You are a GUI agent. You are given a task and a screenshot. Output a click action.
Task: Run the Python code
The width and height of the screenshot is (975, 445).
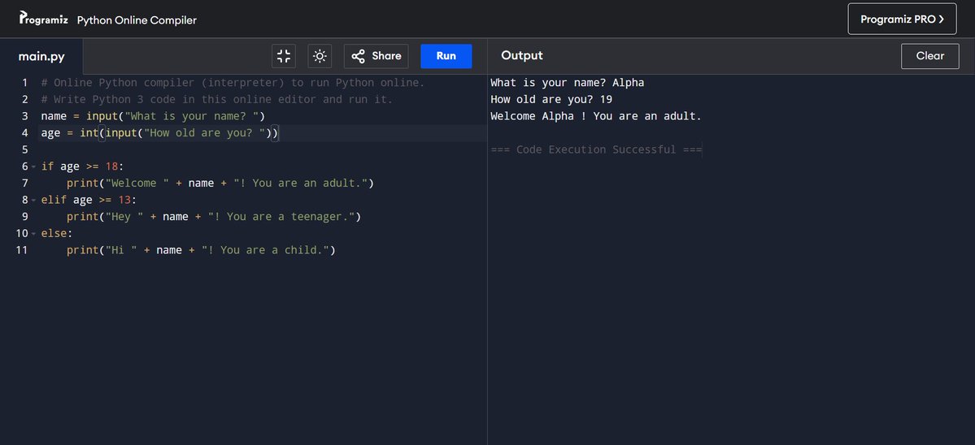(446, 56)
